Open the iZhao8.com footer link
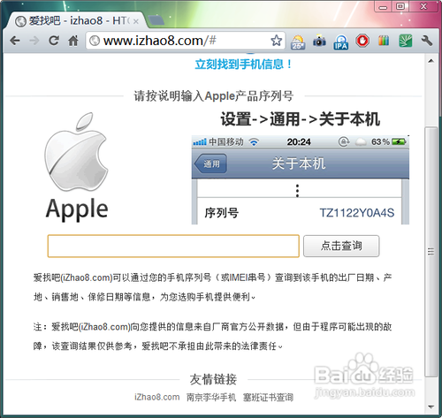The image size is (442, 418). [157, 397]
